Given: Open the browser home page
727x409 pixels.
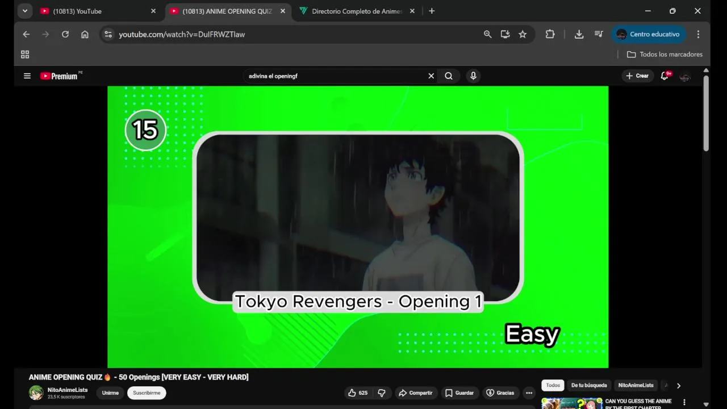Looking at the screenshot, I should (x=85, y=34).
